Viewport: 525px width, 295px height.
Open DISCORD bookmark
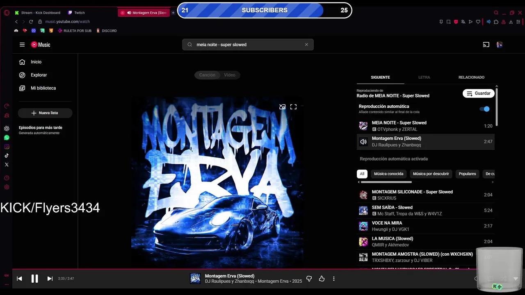tap(106, 31)
